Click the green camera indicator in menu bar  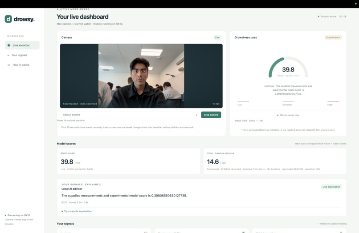pos(355,4)
